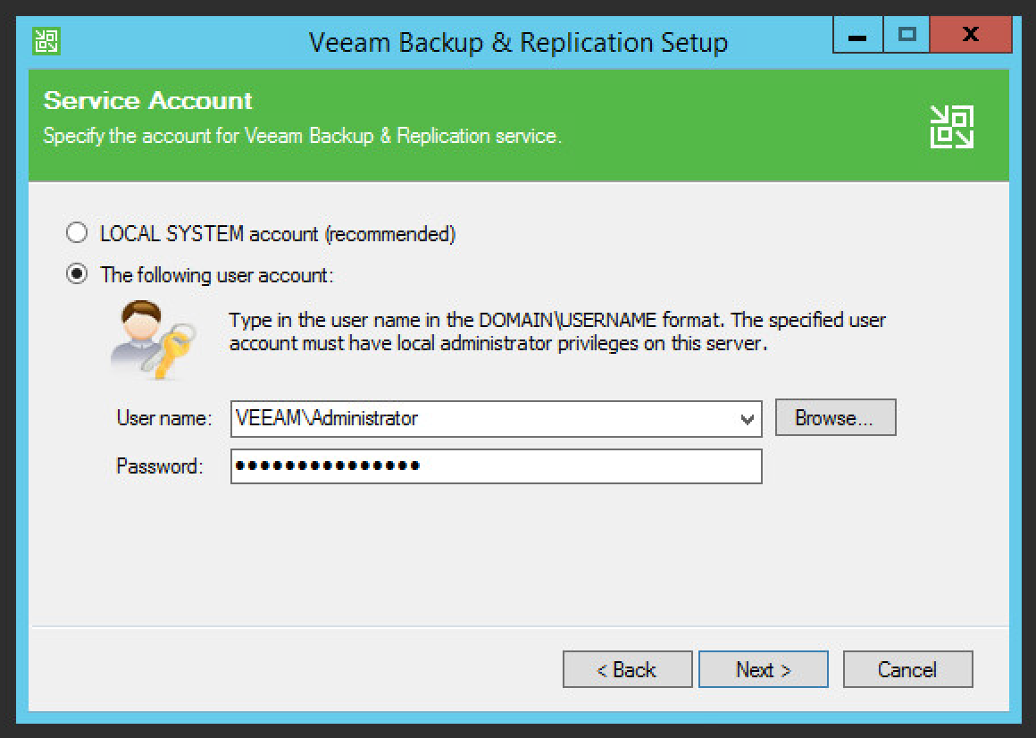The width and height of the screenshot is (1036, 738).
Task: Choose "The following user account" radio option
Action: (x=78, y=275)
